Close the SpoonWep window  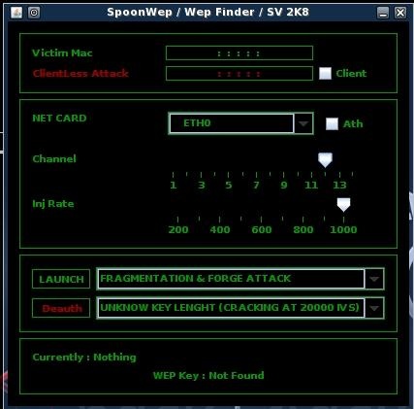coord(400,13)
